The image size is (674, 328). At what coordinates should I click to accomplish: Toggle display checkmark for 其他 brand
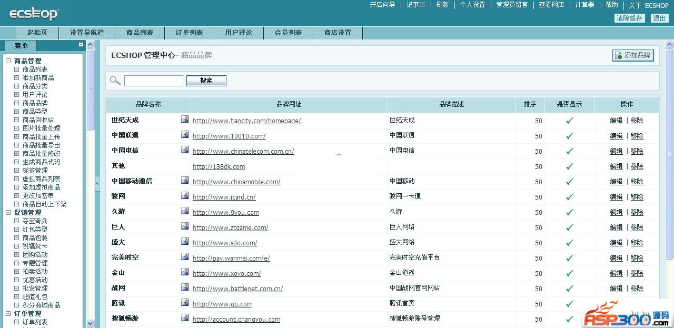pyautogui.click(x=569, y=166)
